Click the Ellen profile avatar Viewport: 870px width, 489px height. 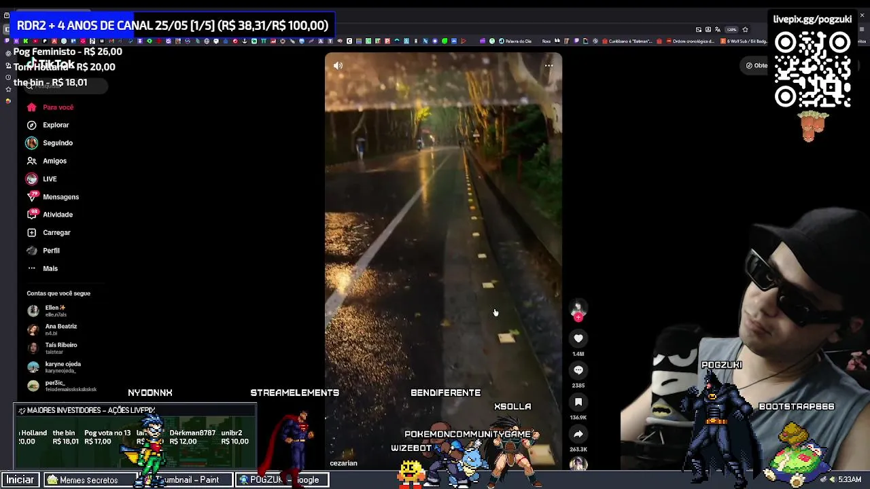click(x=33, y=310)
